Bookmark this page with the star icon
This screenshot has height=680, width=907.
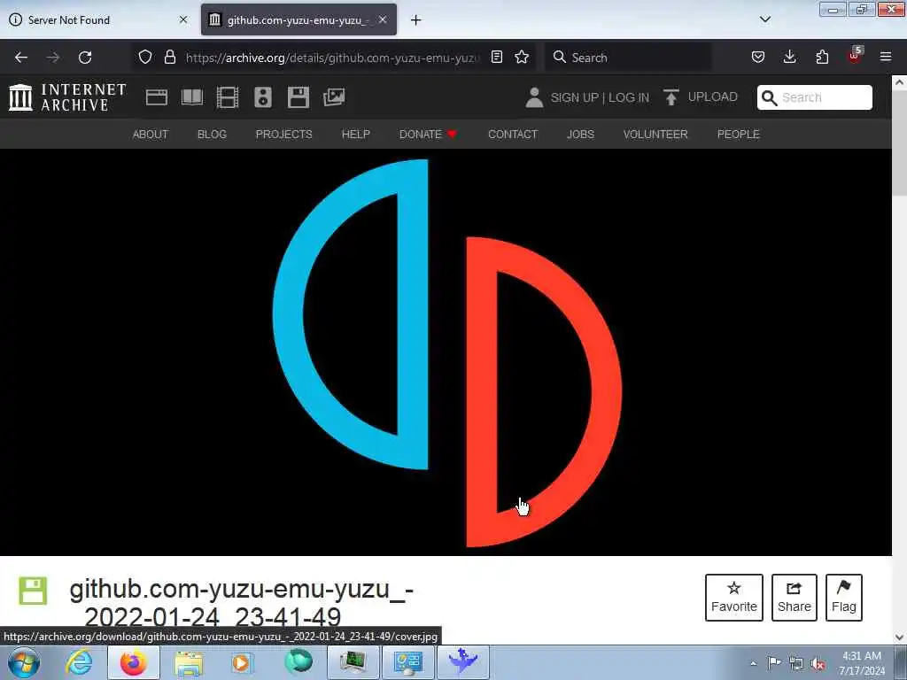pos(522,58)
